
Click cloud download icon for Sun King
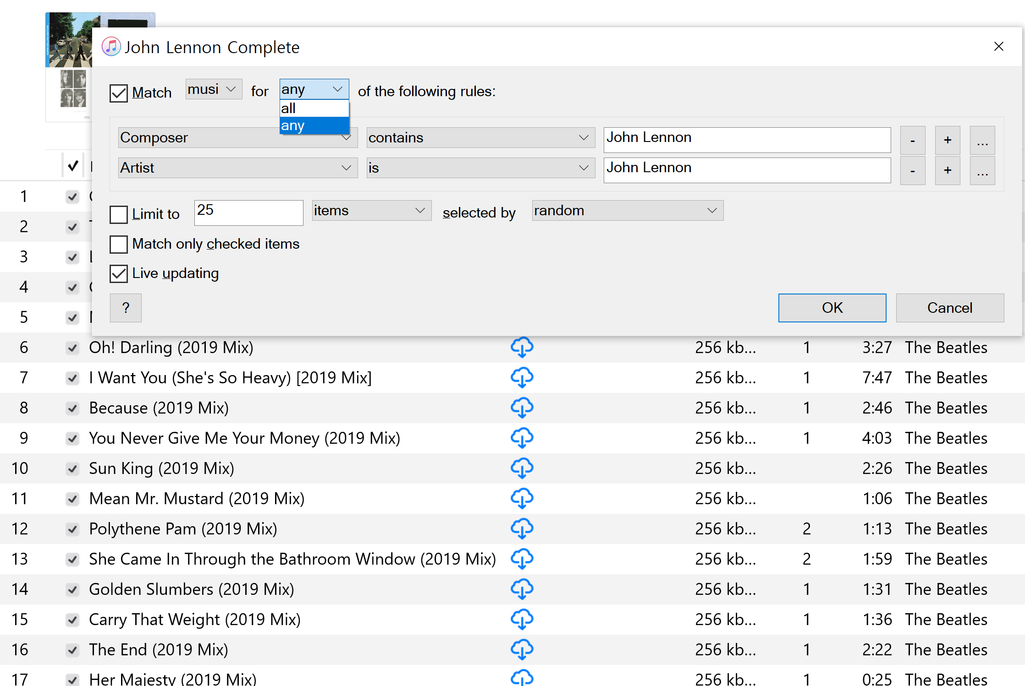pyautogui.click(x=522, y=468)
